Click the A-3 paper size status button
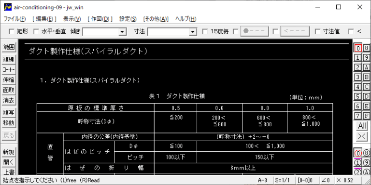This screenshot has height=185, width=371. pos(265,180)
